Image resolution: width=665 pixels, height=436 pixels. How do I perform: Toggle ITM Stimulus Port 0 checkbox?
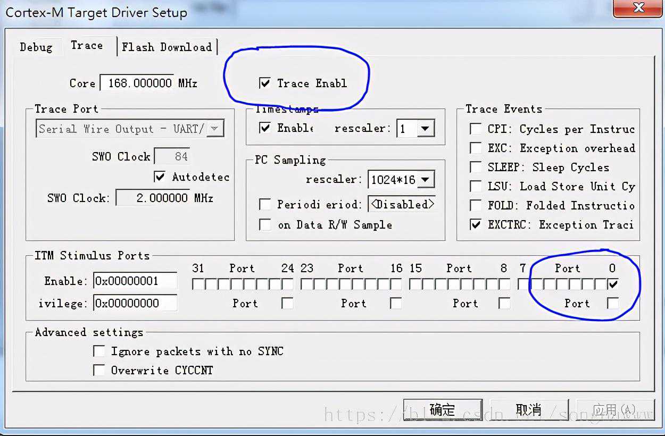pos(613,284)
